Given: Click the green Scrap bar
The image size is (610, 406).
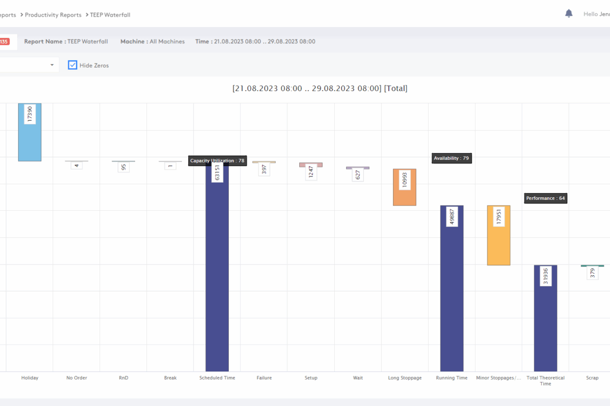Looking at the screenshot, I should coord(592,266).
